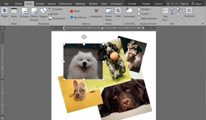Insert Date and Time
The image size is (206, 120).
pos(178,14)
